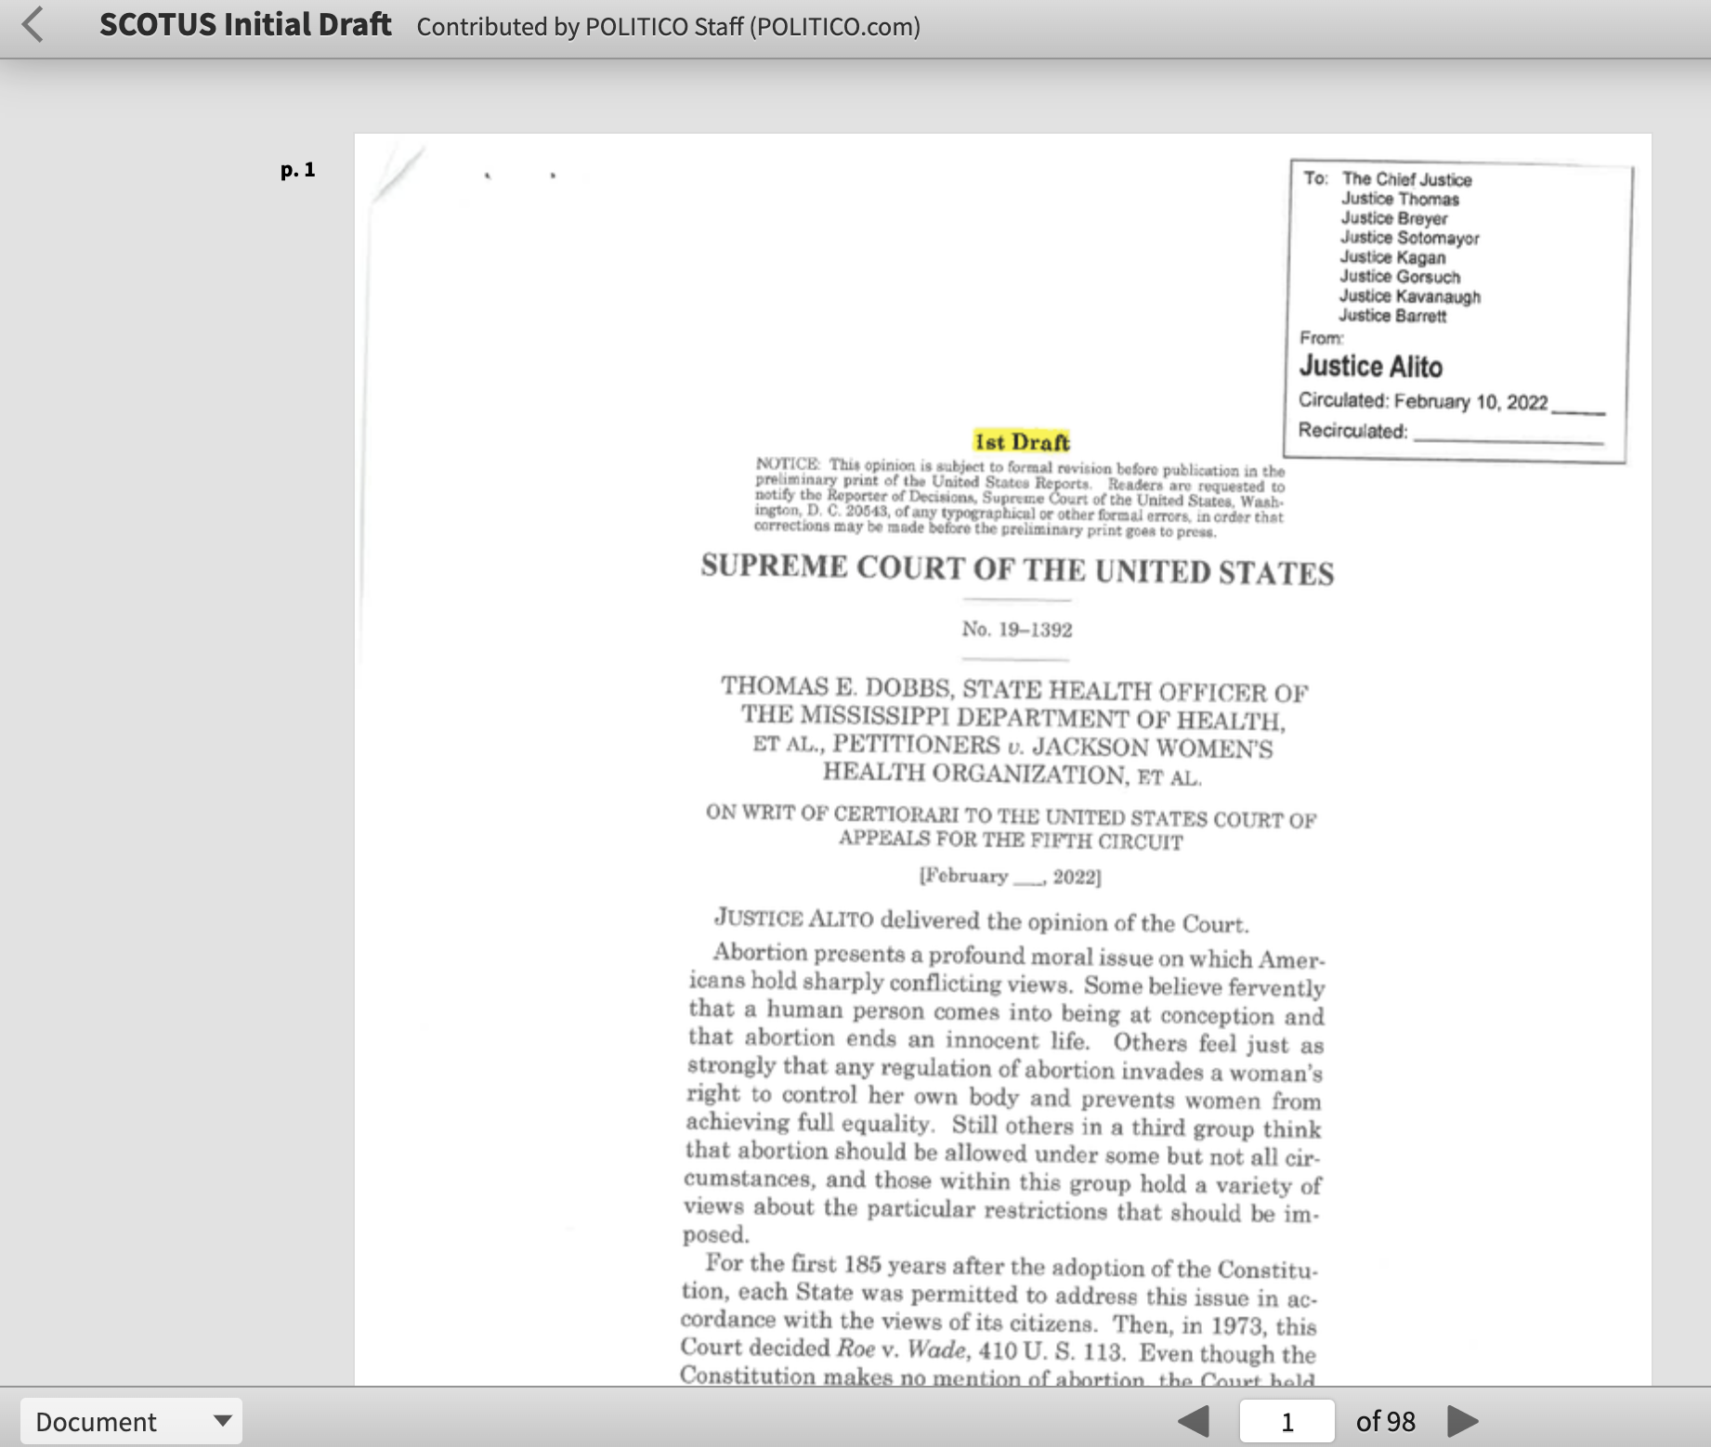Image resolution: width=1711 pixels, height=1447 pixels.
Task: Click the 'SCOTUS Initial Draft' title
Action: (x=245, y=25)
